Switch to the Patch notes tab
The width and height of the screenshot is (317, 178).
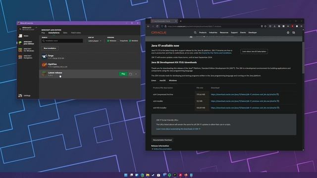click(x=76, y=33)
